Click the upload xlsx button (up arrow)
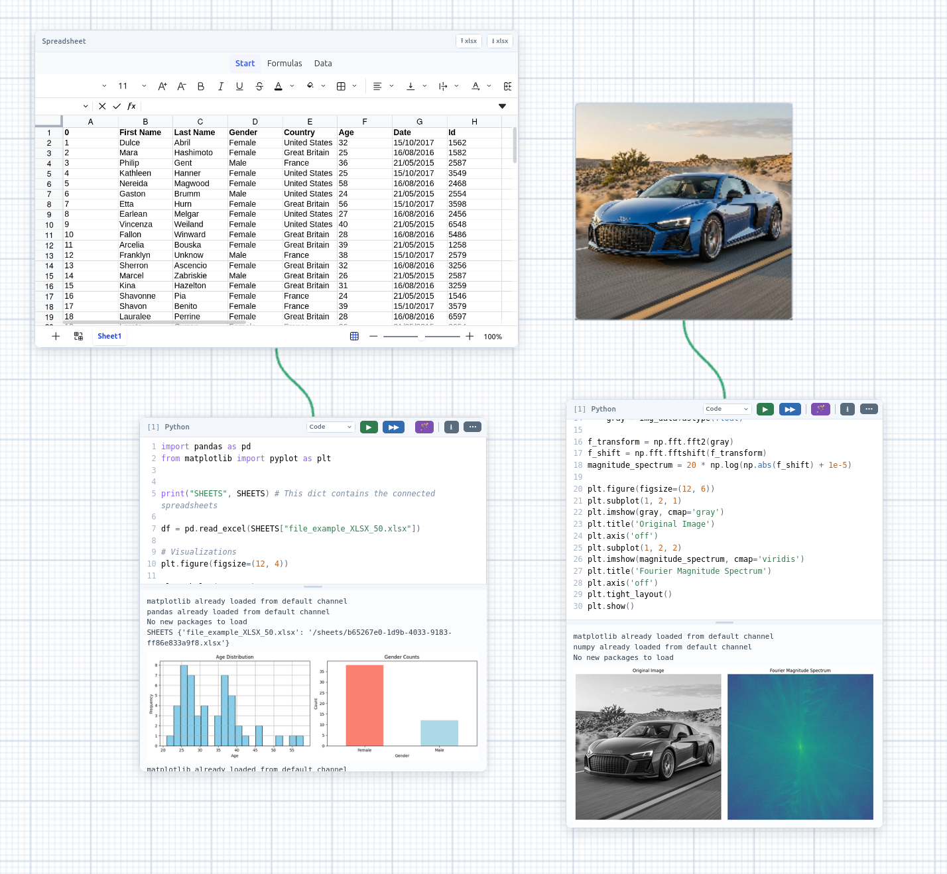This screenshot has height=874, width=947. coord(469,41)
